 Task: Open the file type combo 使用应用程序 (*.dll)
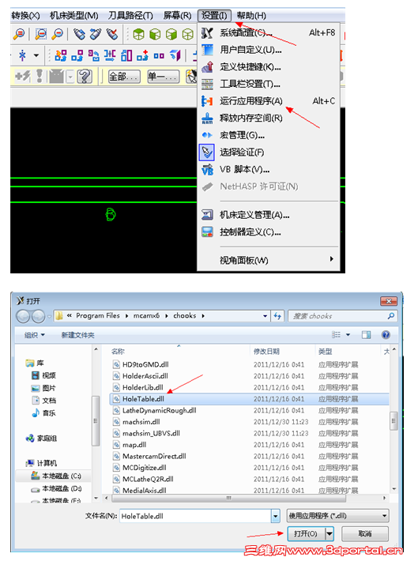[x=338, y=516]
